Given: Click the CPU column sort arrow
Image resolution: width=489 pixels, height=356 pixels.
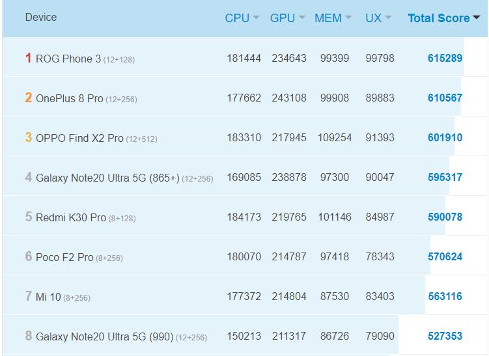Looking at the screenshot, I should (257, 18).
